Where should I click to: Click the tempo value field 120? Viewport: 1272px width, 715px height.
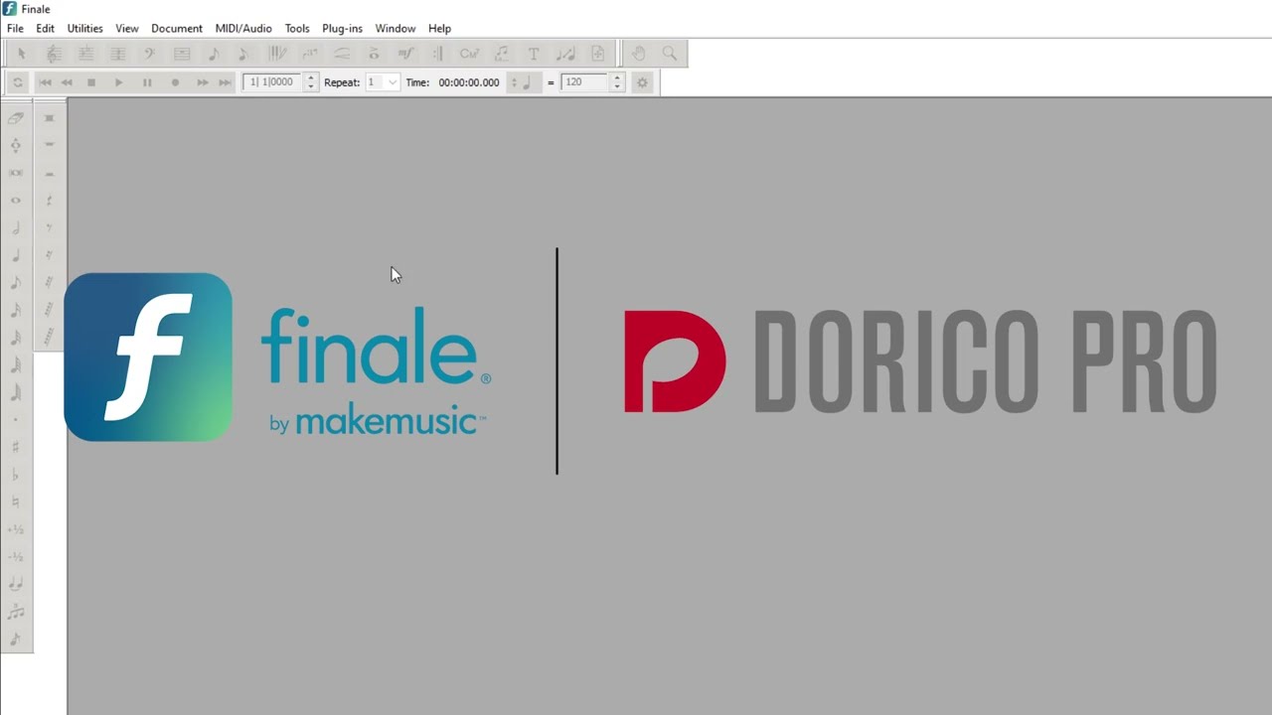(x=584, y=82)
